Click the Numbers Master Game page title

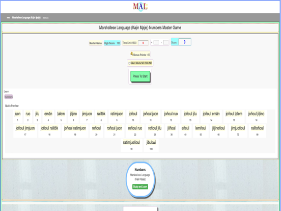click(x=140, y=28)
